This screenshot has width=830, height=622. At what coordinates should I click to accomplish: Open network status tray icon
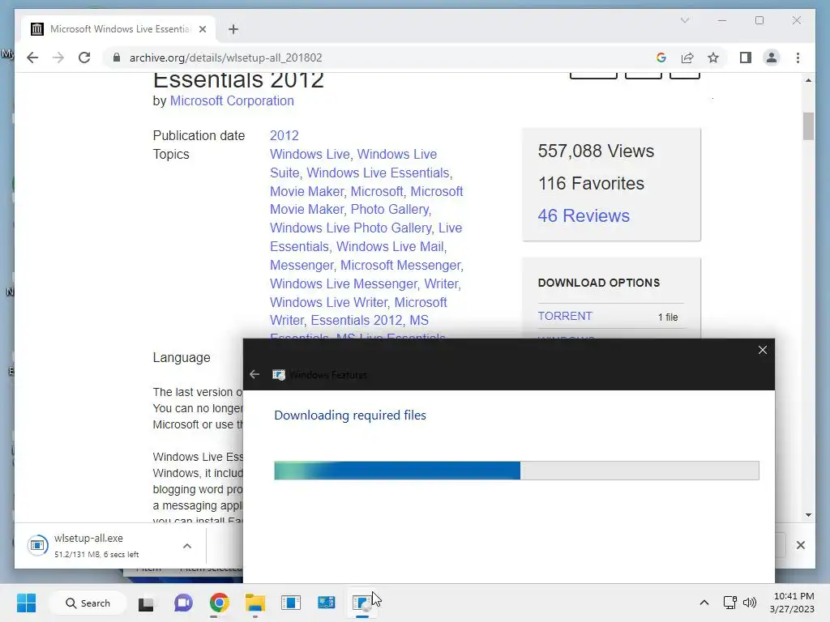[730, 603]
